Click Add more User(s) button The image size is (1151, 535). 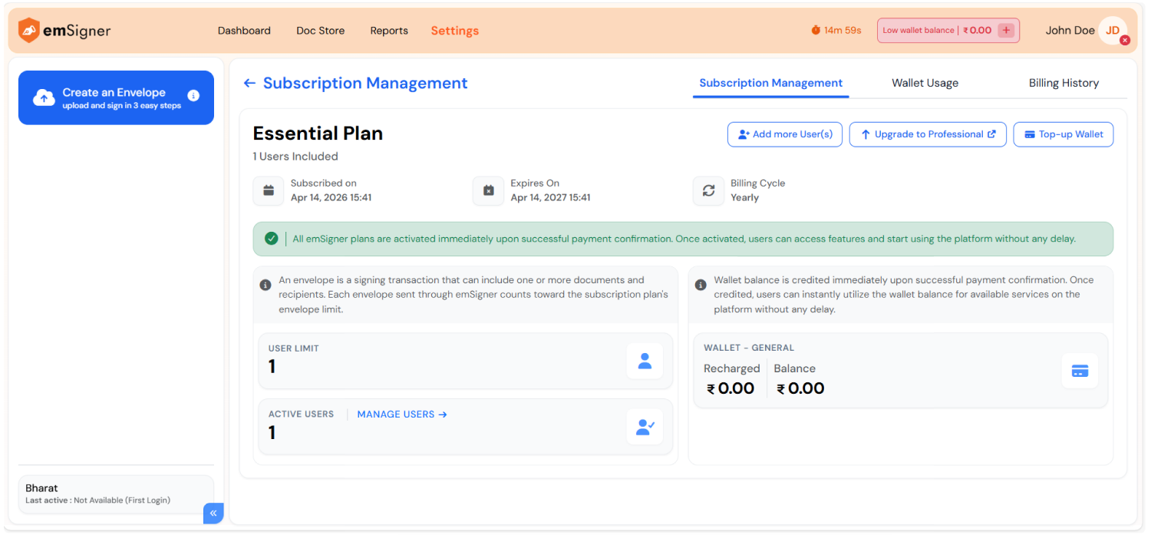click(785, 134)
